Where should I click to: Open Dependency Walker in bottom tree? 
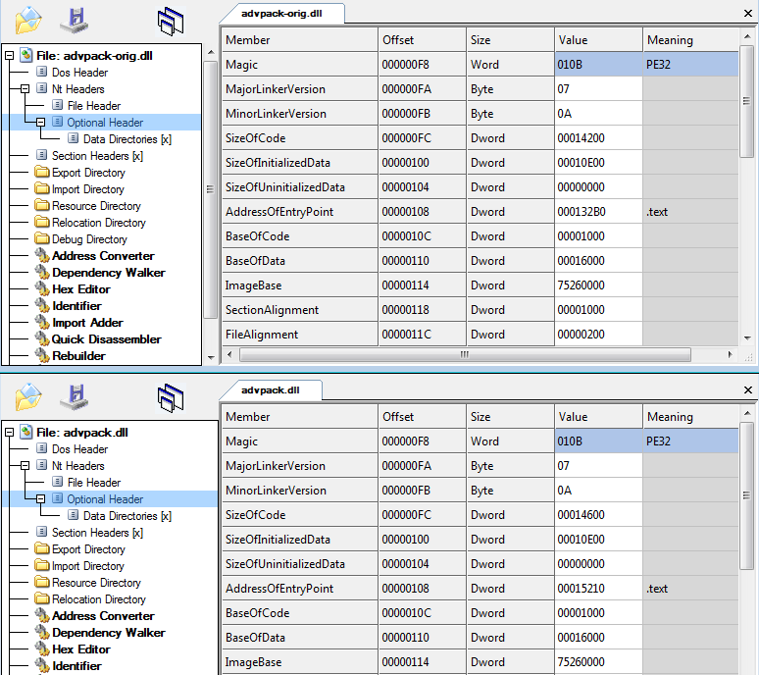[108, 633]
